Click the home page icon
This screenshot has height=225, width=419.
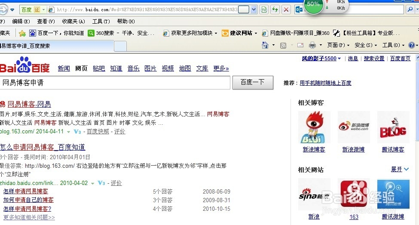265,45
